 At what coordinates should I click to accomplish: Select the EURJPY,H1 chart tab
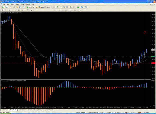click(x=13, y=110)
